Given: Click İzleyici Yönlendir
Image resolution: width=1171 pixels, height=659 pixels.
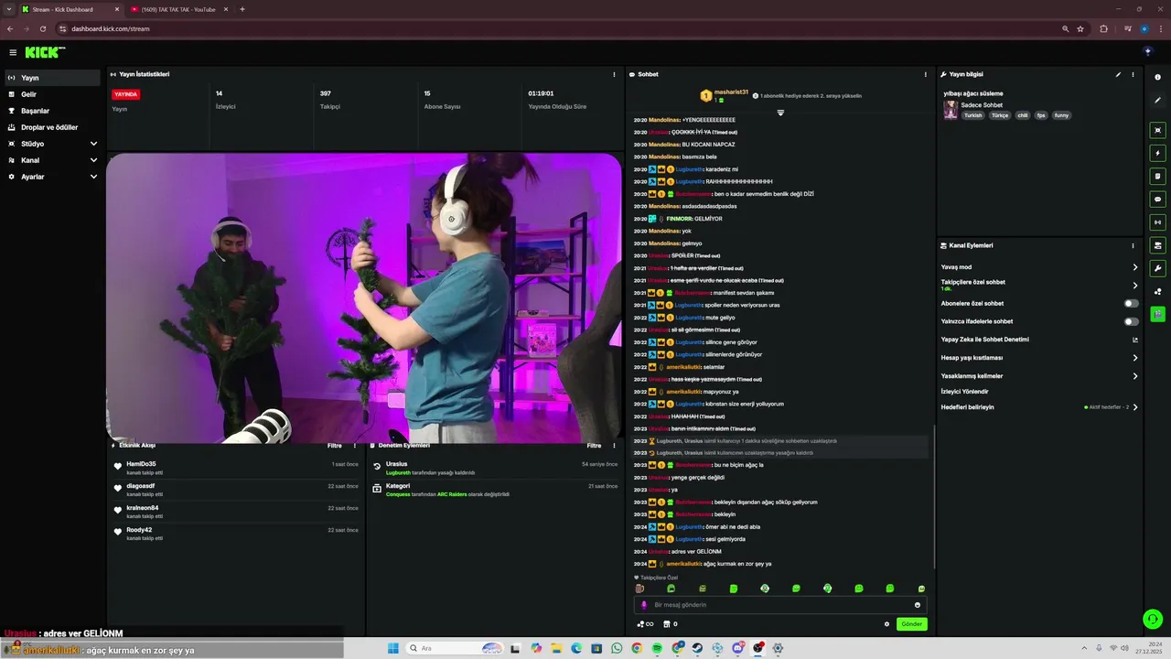Looking at the screenshot, I should point(964,392).
